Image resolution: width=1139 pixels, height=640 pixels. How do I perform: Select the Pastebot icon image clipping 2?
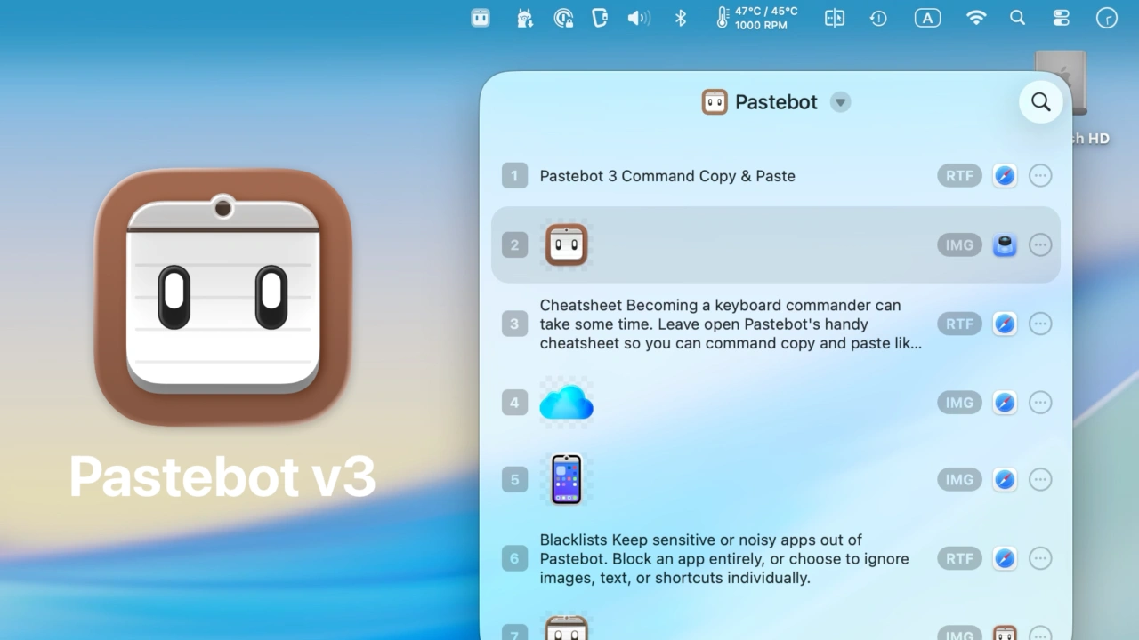click(775, 245)
